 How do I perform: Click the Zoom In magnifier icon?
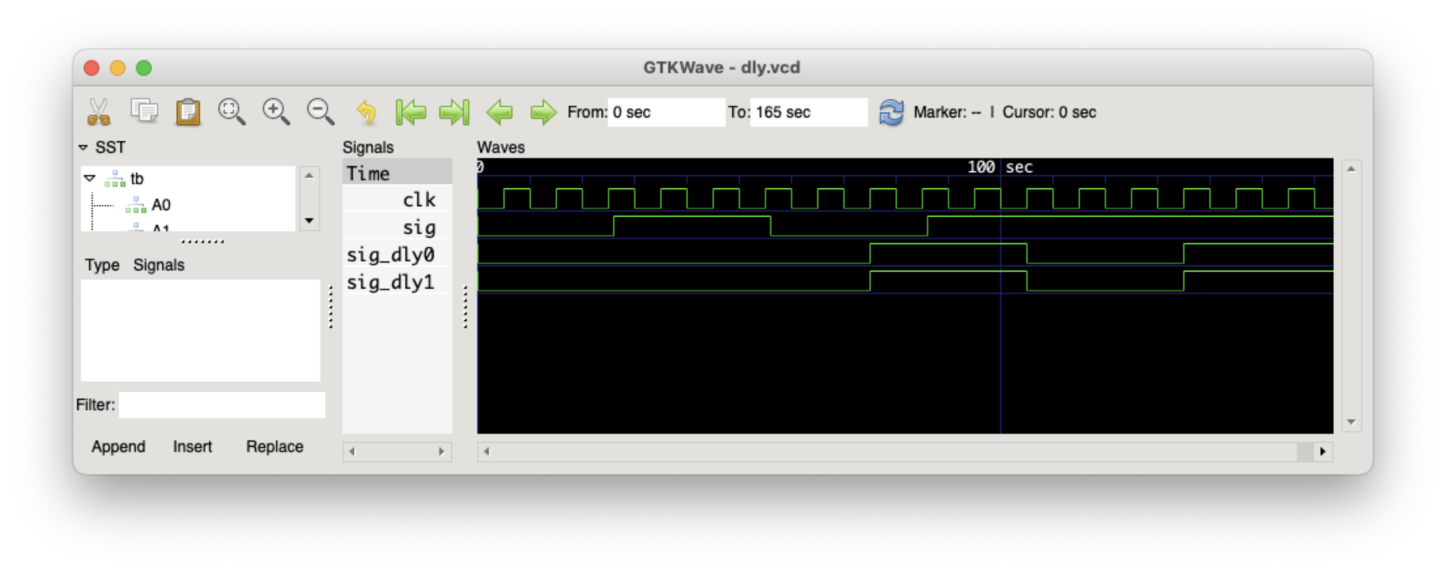pyautogui.click(x=276, y=112)
